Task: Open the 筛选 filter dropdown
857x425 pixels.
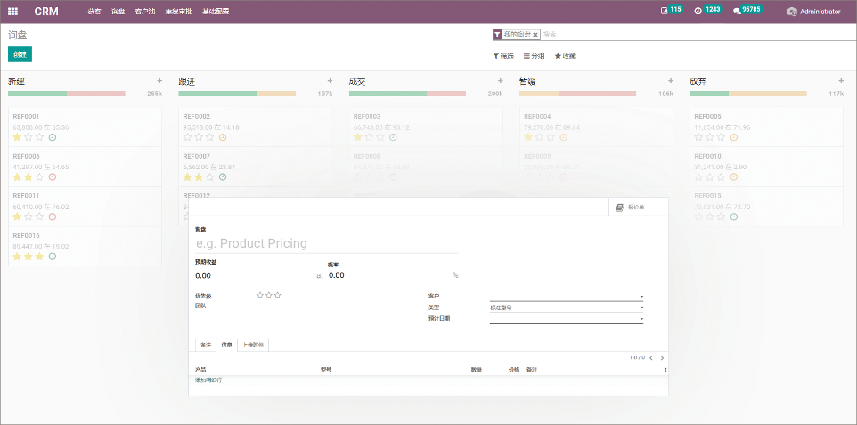Action: click(503, 56)
